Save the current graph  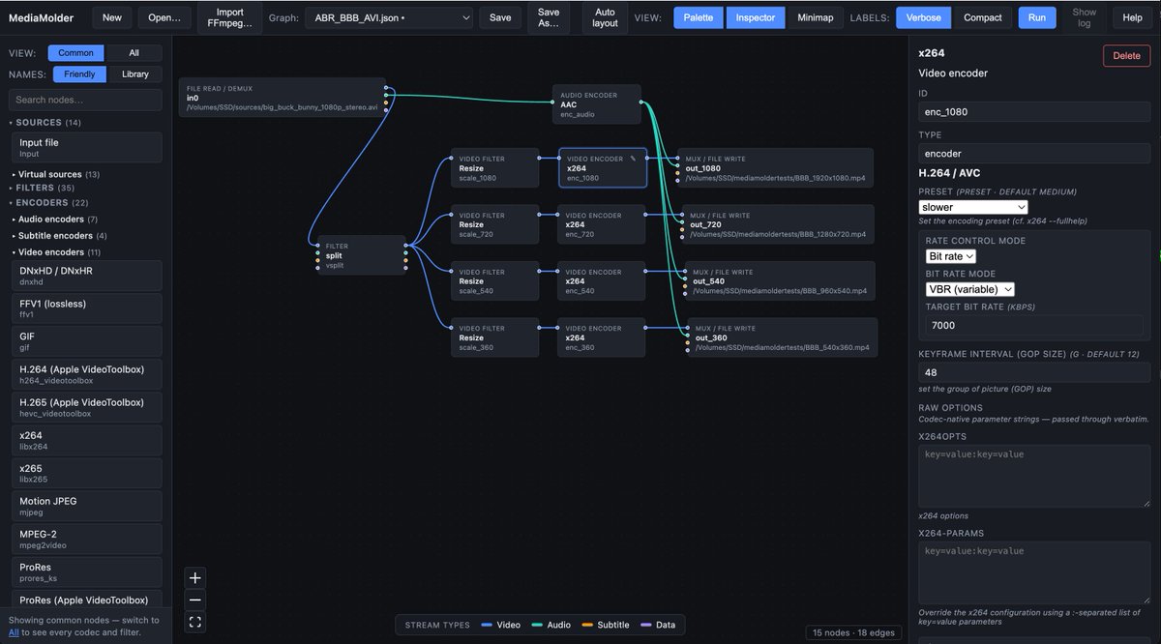(500, 17)
